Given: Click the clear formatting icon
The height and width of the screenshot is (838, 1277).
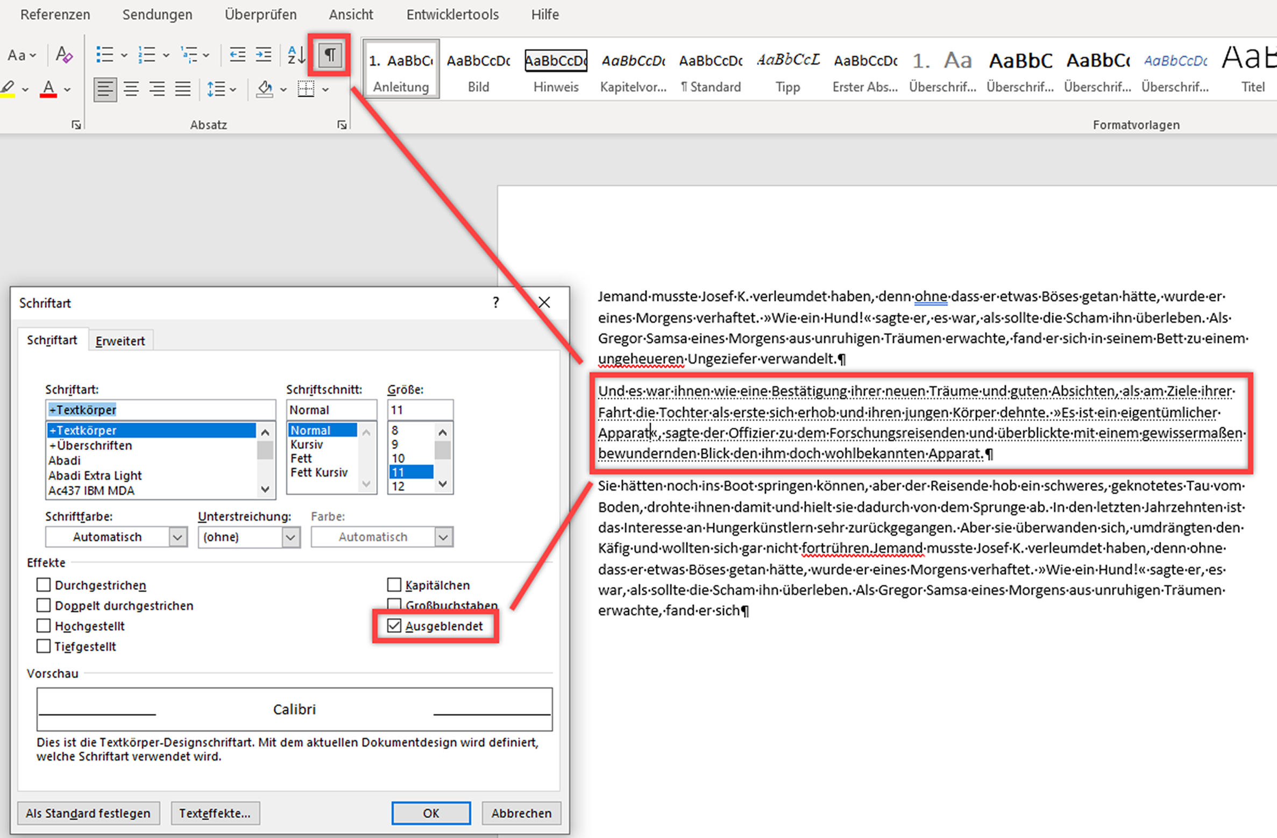Looking at the screenshot, I should pos(64,54).
